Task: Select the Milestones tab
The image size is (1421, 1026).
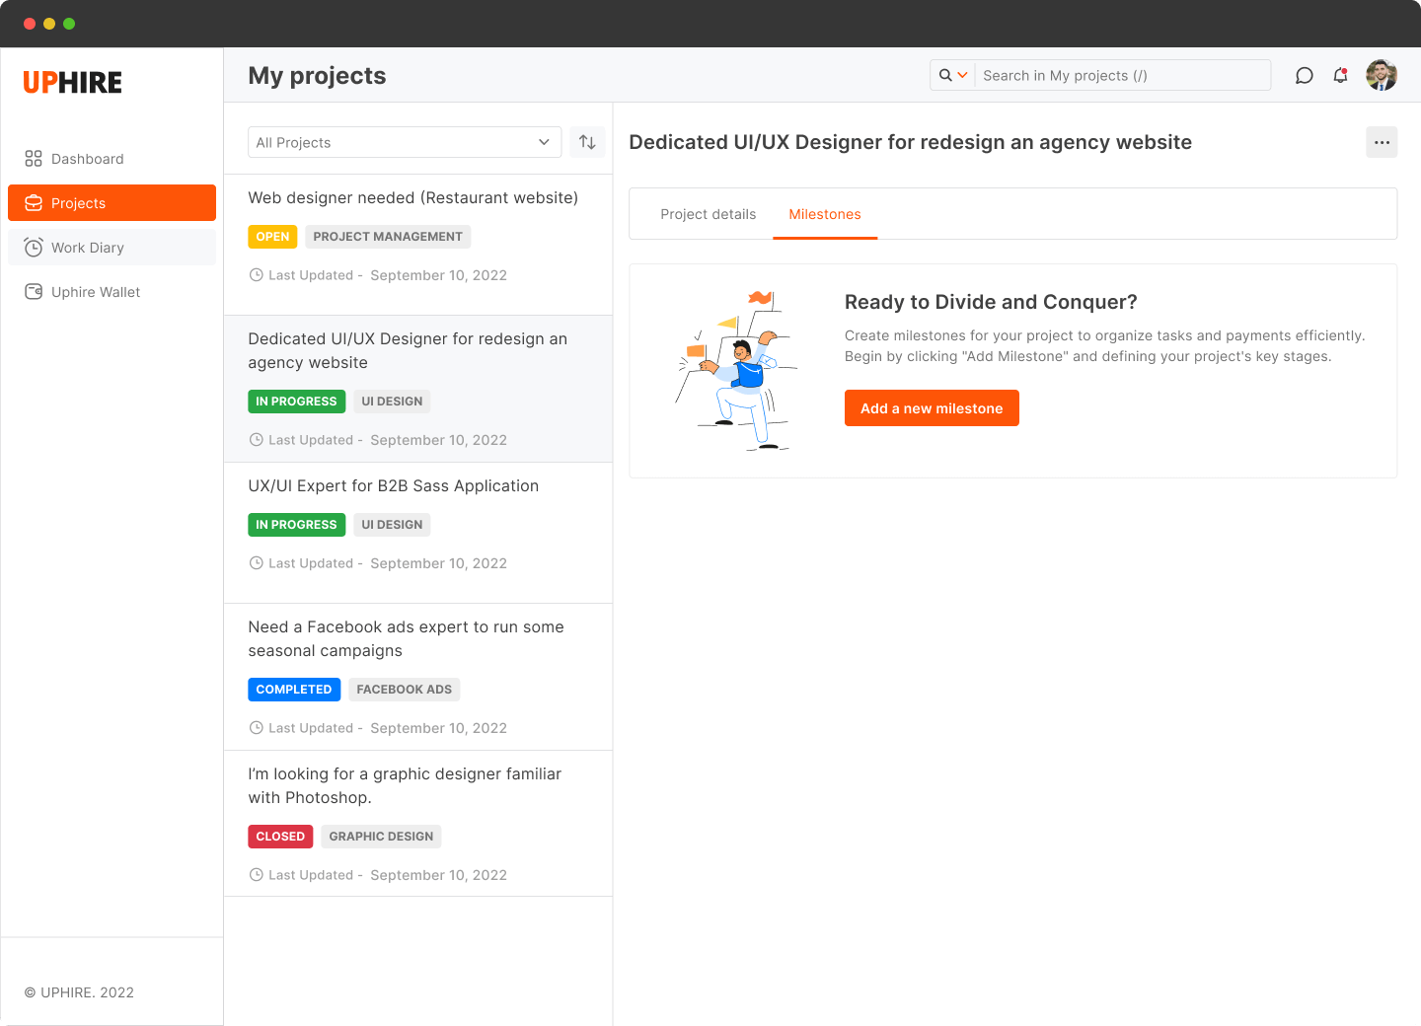Action: (x=825, y=214)
